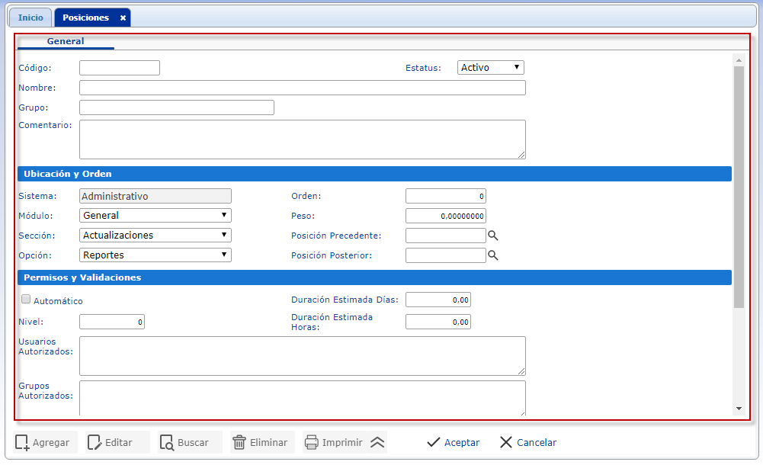Click the vertical scrollbar down arrow
The image size is (763, 465).
(738, 409)
